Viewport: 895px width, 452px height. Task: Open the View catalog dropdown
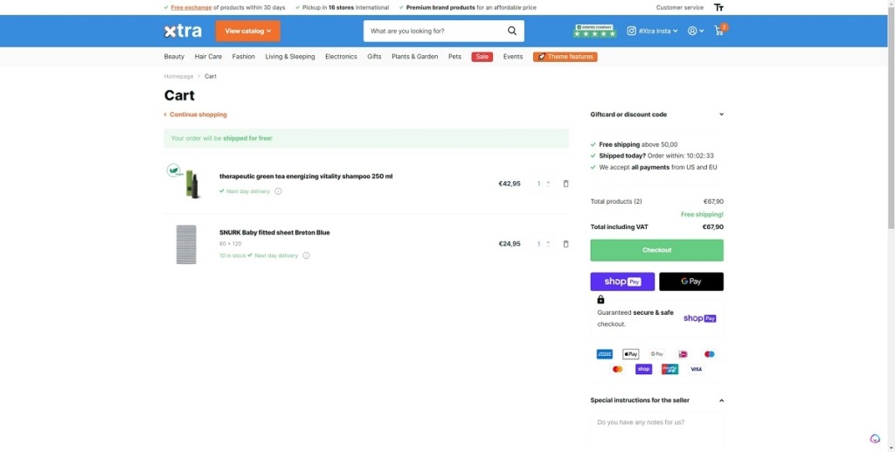click(x=247, y=31)
